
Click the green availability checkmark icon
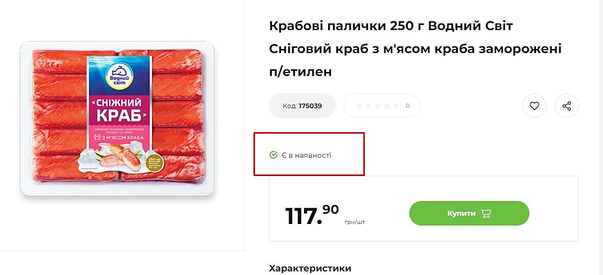(x=273, y=155)
